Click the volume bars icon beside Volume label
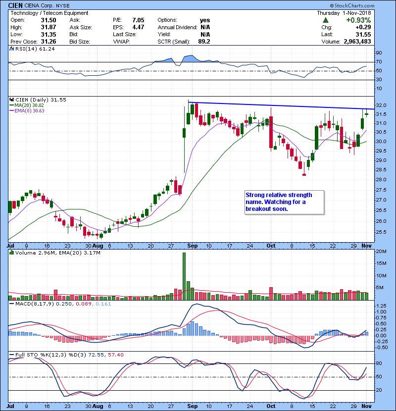Screen dimensions: 396x411 point(11,253)
